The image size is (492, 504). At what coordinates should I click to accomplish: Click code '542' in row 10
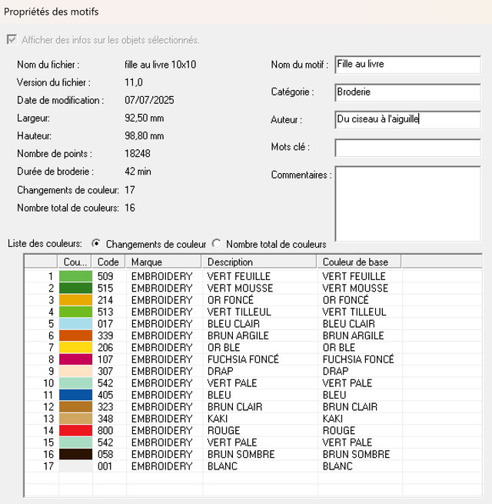click(x=105, y=383)
